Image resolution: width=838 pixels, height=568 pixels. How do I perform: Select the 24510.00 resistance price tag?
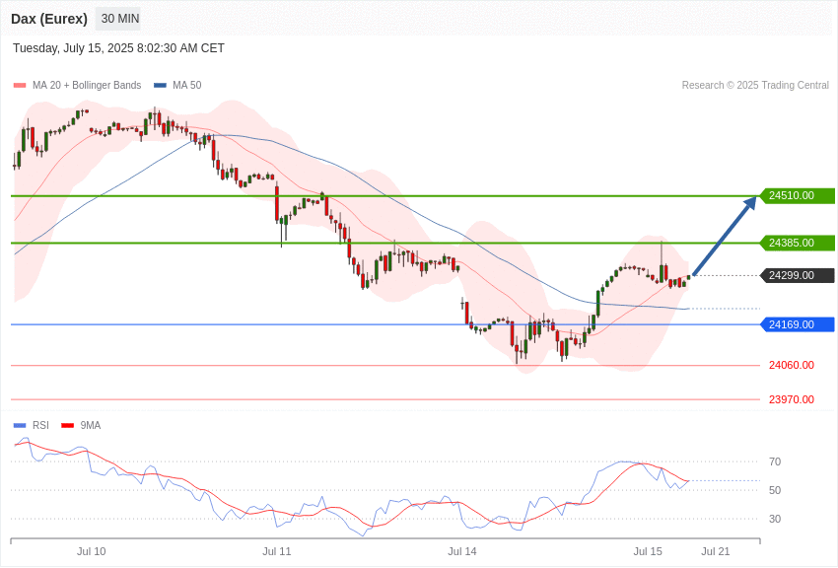(797, 195)
